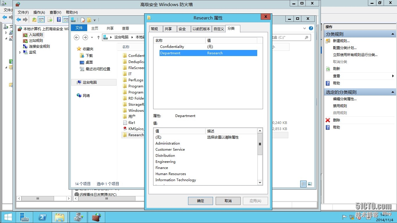Screen dimensions: 397x223
Task: Launch PowerShell from taskbar
Action: tap(42, 217)
